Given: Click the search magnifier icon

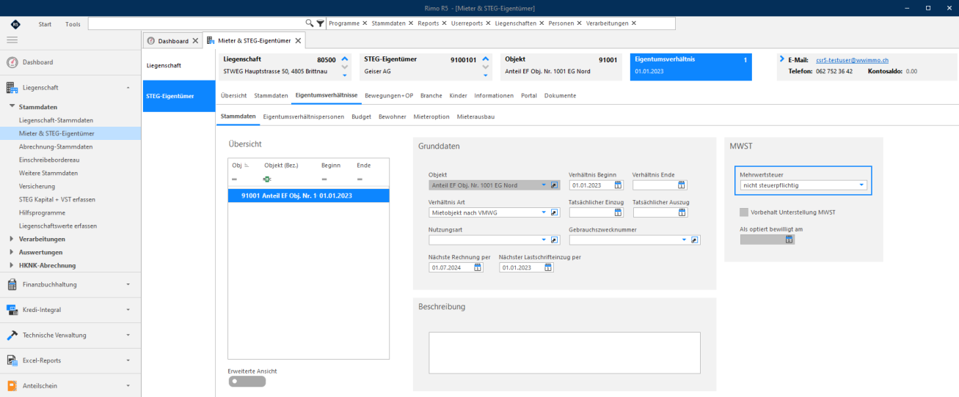Looking at the screenshot, I should coord(310,23).
